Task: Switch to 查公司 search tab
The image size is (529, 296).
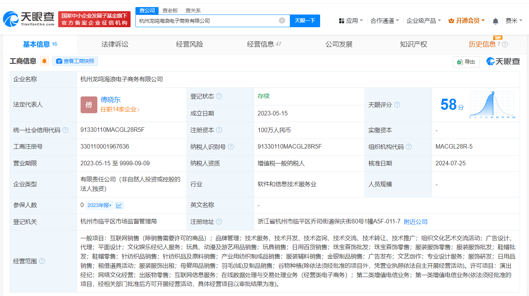Action: (147, 10)
